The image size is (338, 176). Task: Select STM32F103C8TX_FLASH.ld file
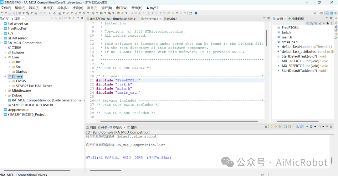pos(30,105)
